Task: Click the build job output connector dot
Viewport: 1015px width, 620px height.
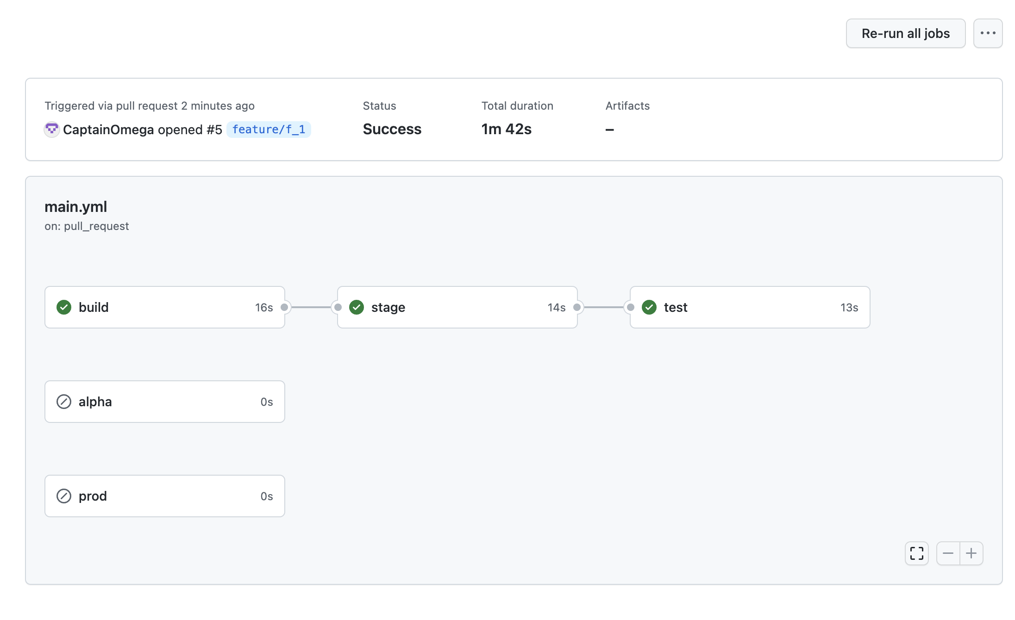Action: click(x=284, y=307)
